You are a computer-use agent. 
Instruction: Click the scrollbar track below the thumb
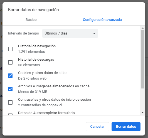click(x=142, y=100)
